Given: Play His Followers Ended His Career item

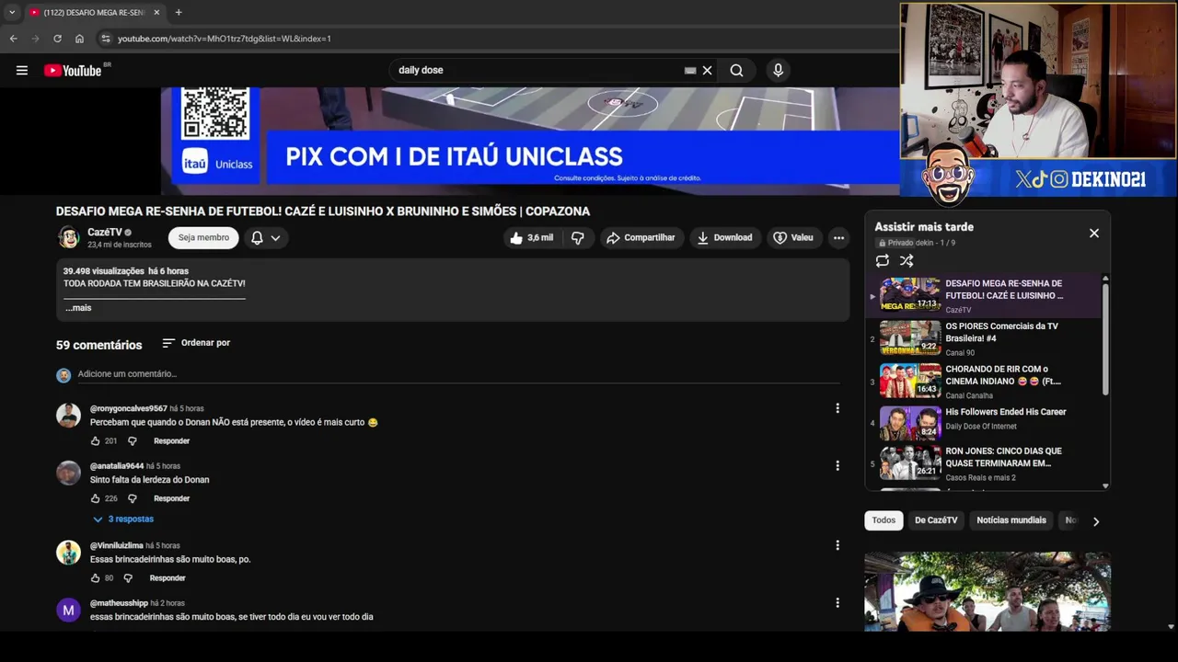Looking at the screenshot, I should [983, 424].
